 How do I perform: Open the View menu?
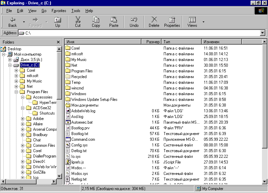32,11
